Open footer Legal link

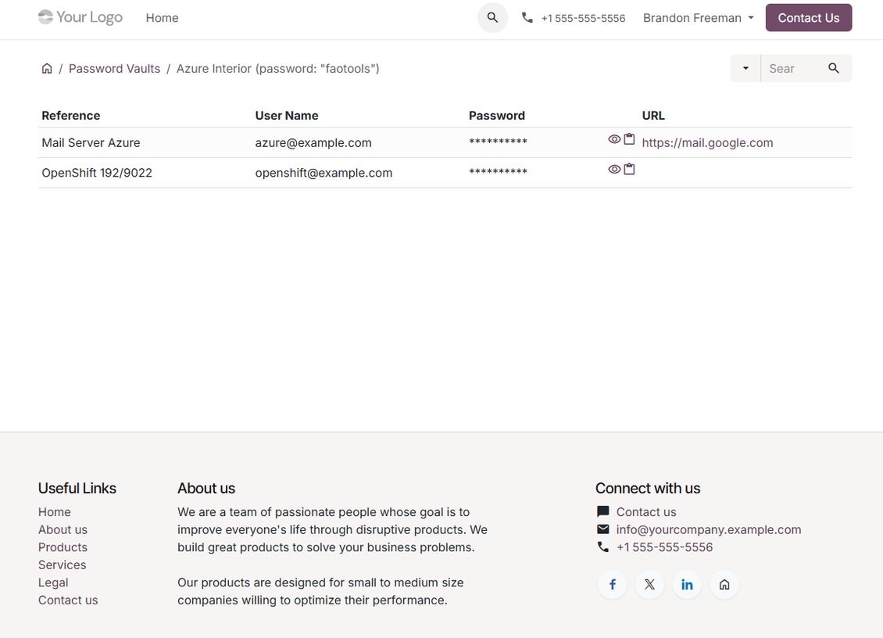click(53, 582)
